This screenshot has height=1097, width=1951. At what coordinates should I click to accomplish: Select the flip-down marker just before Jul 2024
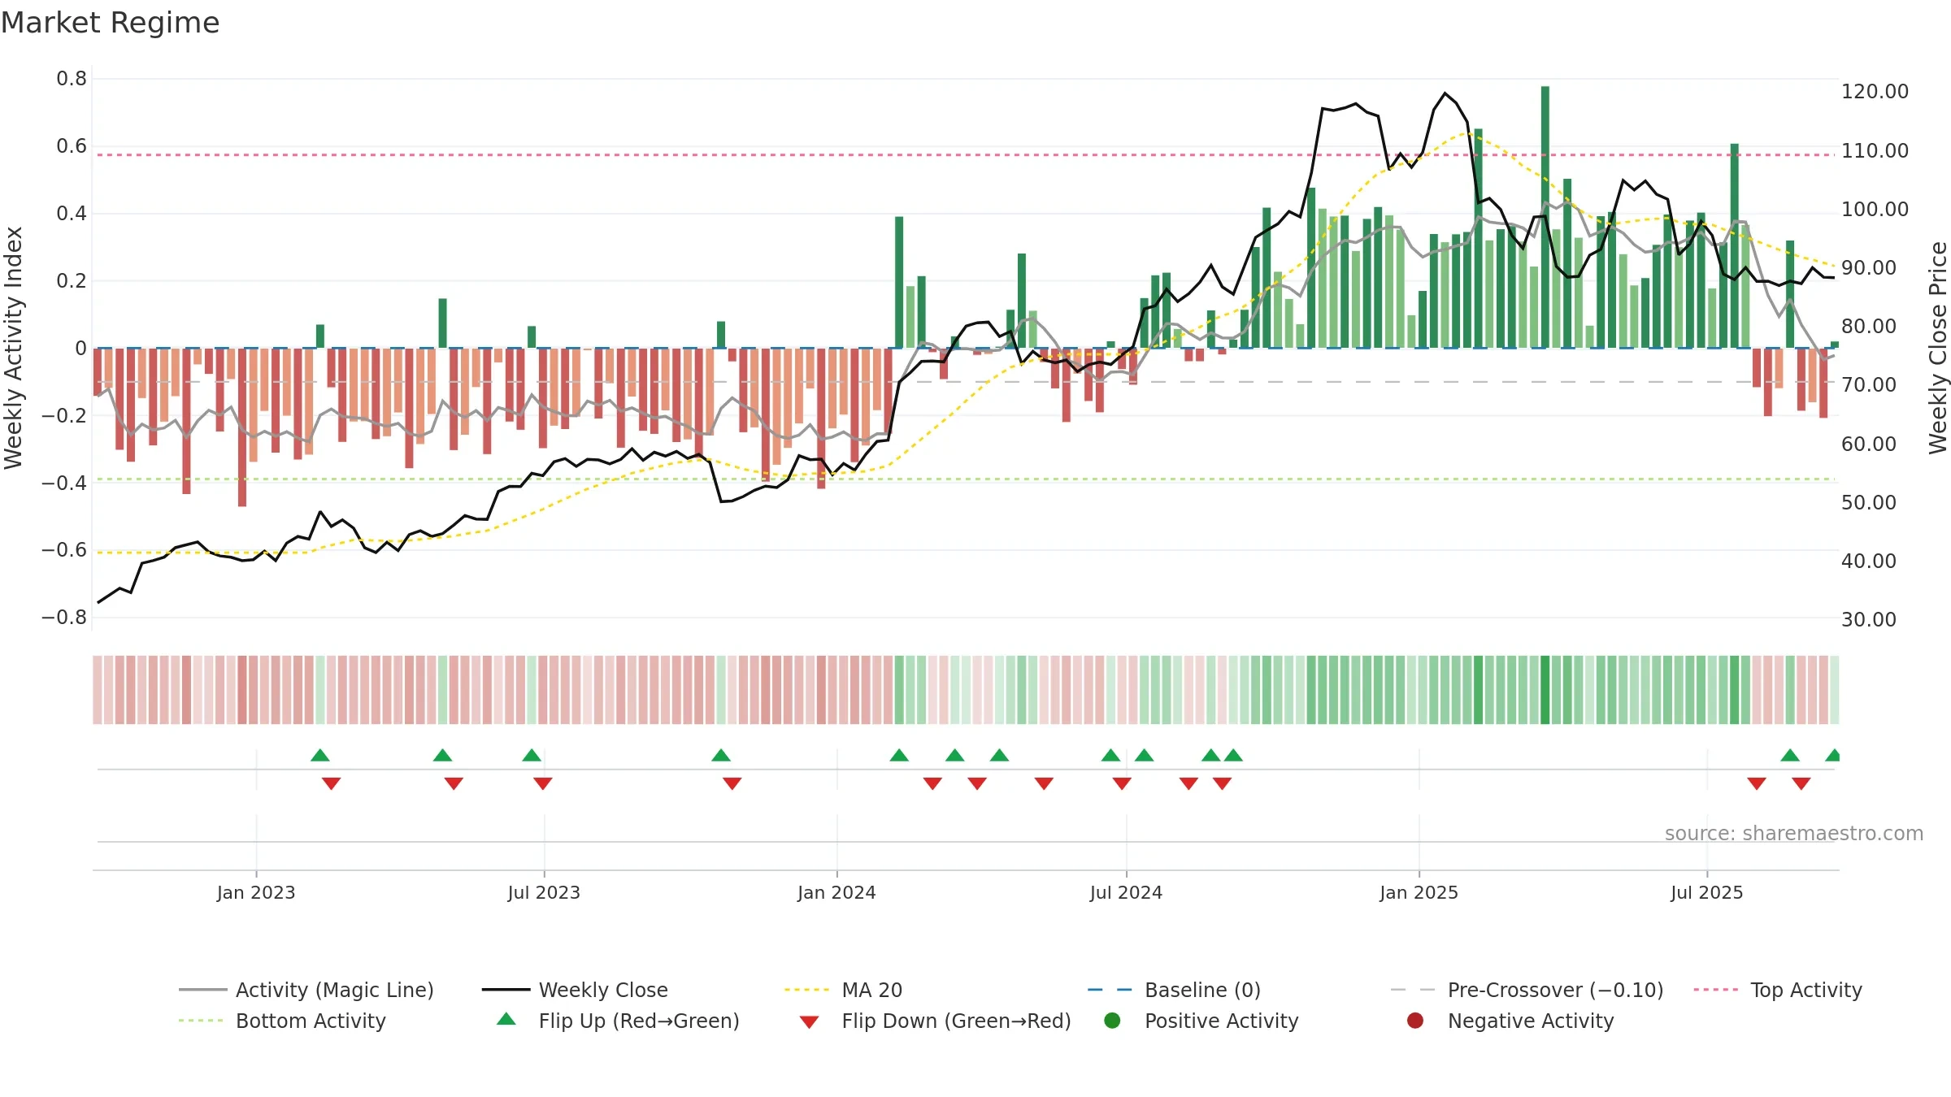click(x=1122, y=783)
